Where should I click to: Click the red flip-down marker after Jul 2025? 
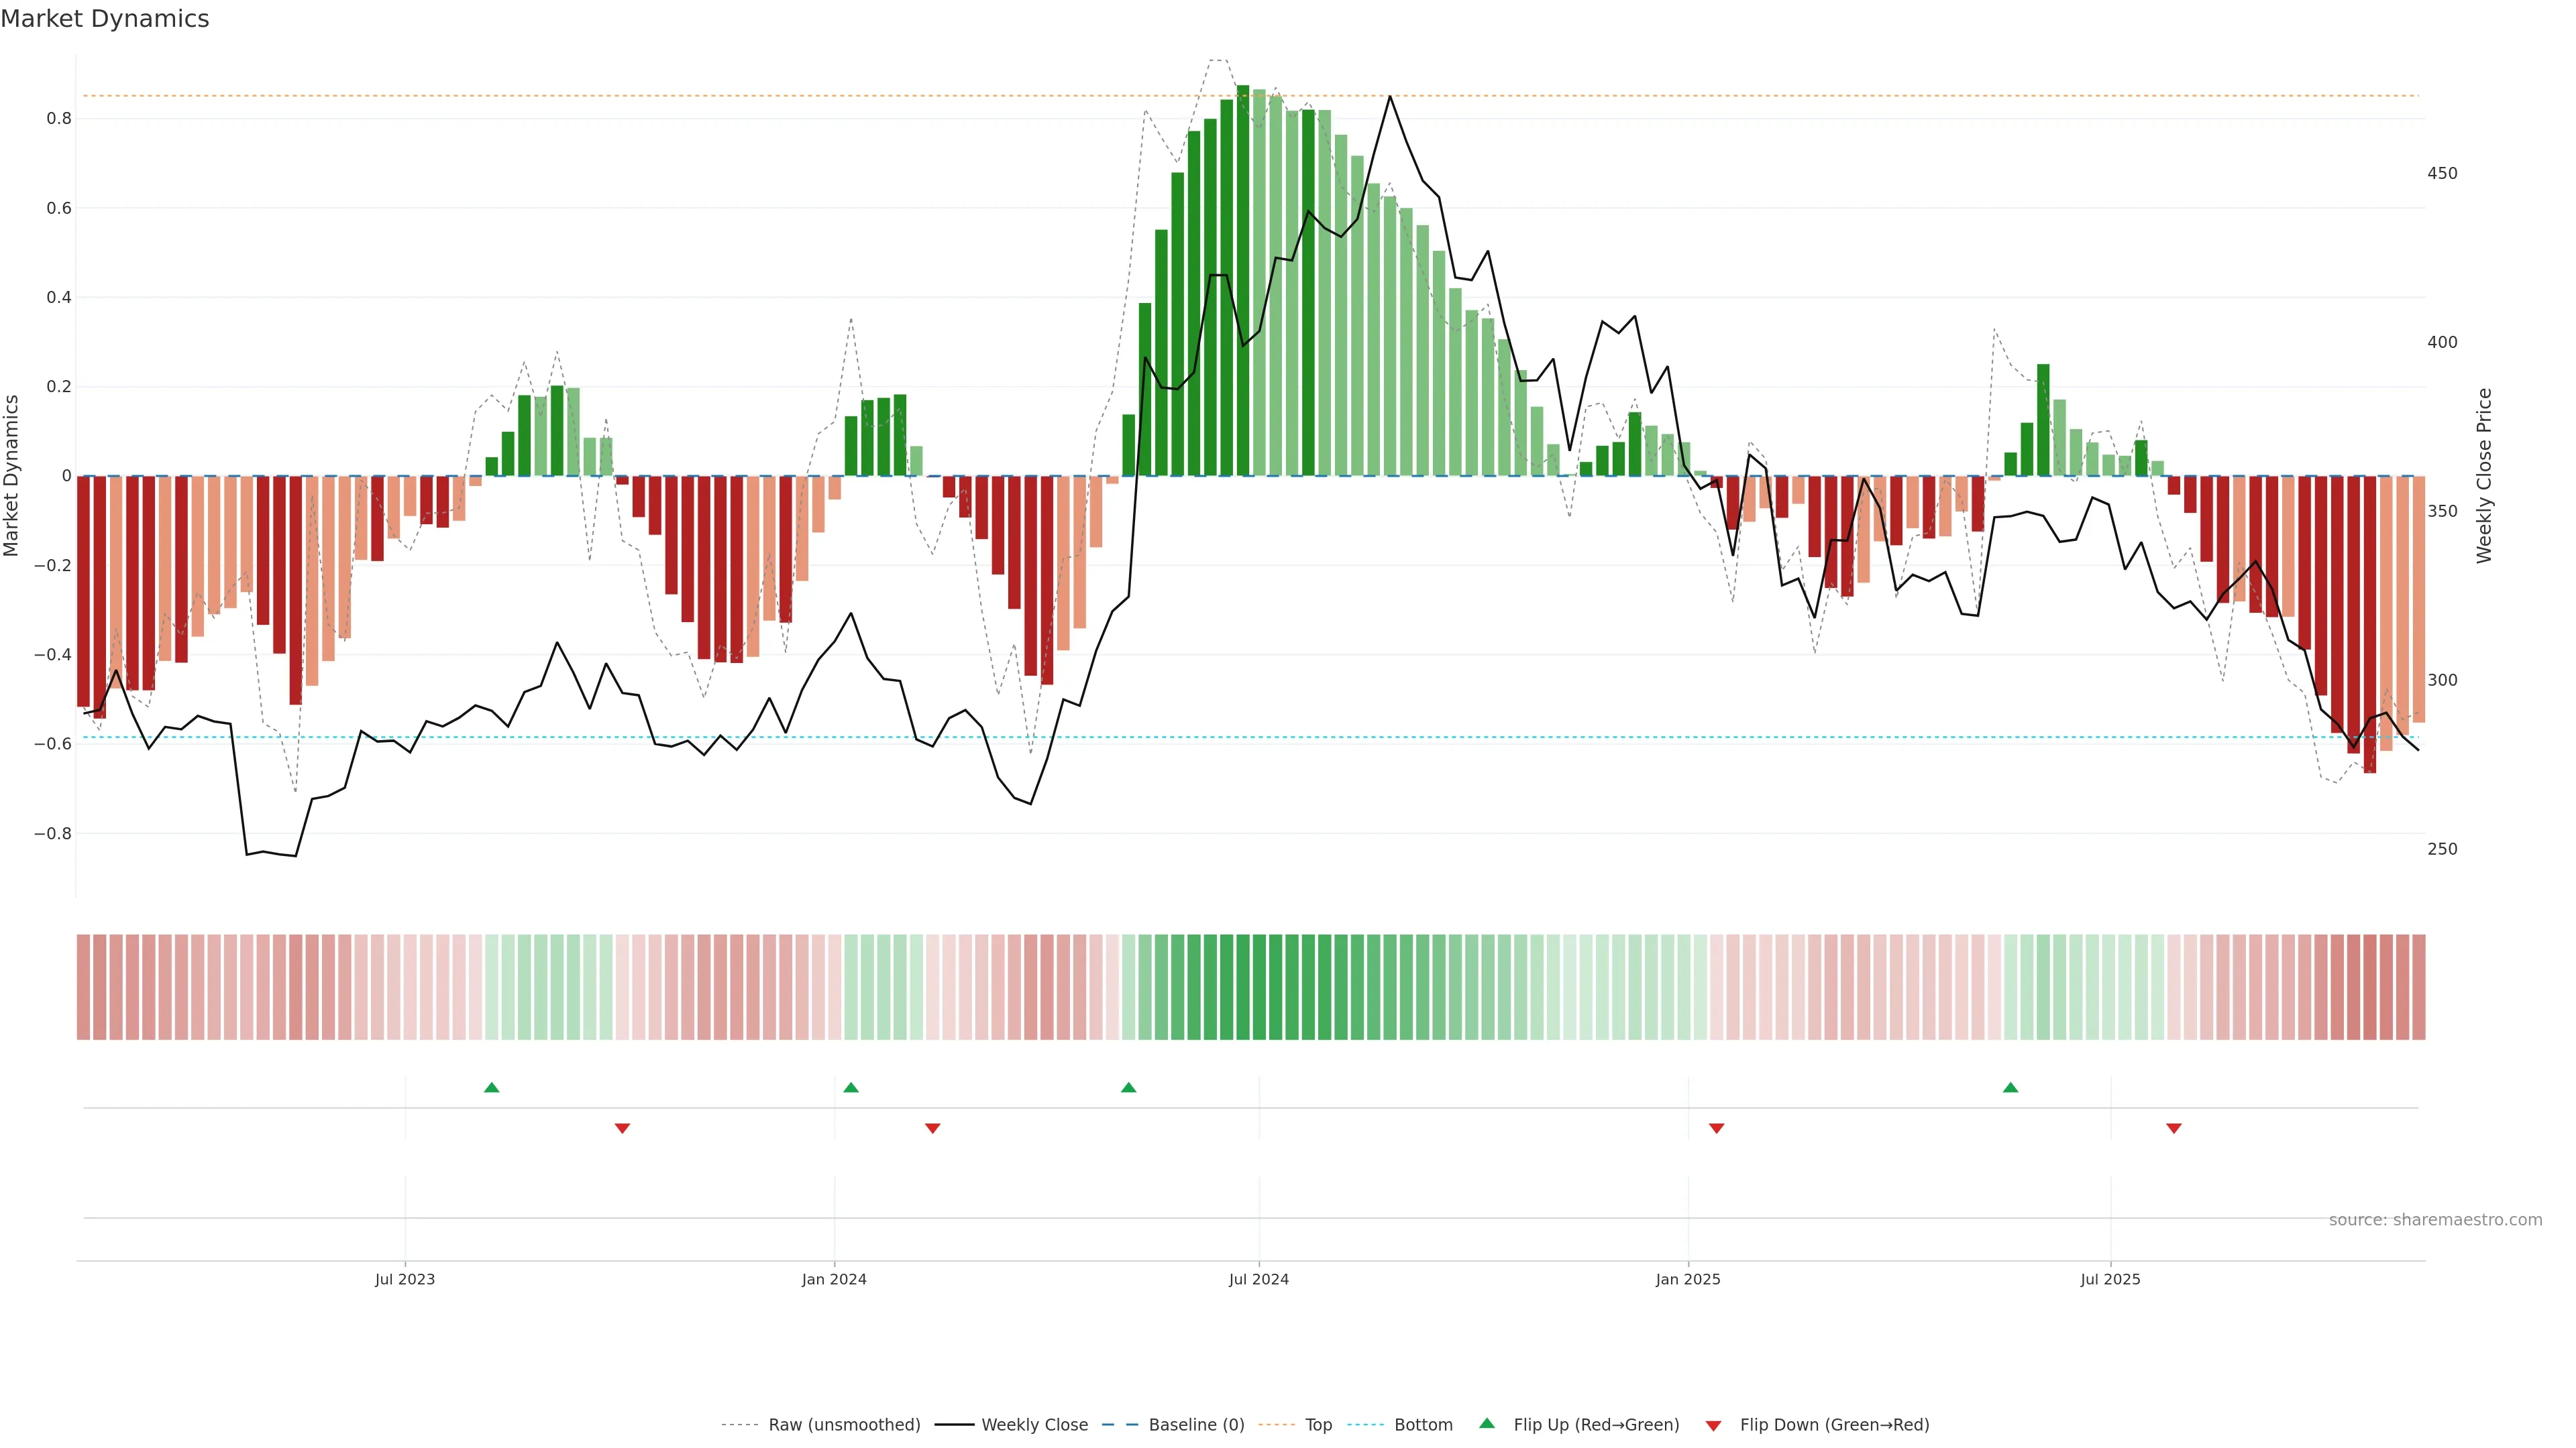coord(2173,1128)
